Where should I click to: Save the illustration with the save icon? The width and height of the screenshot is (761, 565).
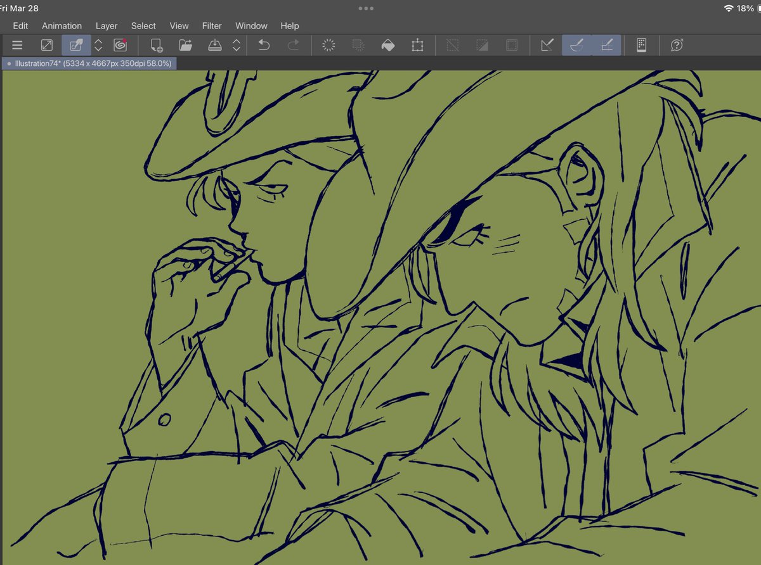(x=215, y=45)
